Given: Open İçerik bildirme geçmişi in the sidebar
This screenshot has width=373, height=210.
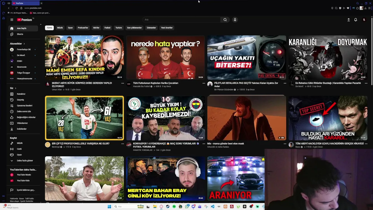Looking at the screenshot, I should (x=23, y=190).
